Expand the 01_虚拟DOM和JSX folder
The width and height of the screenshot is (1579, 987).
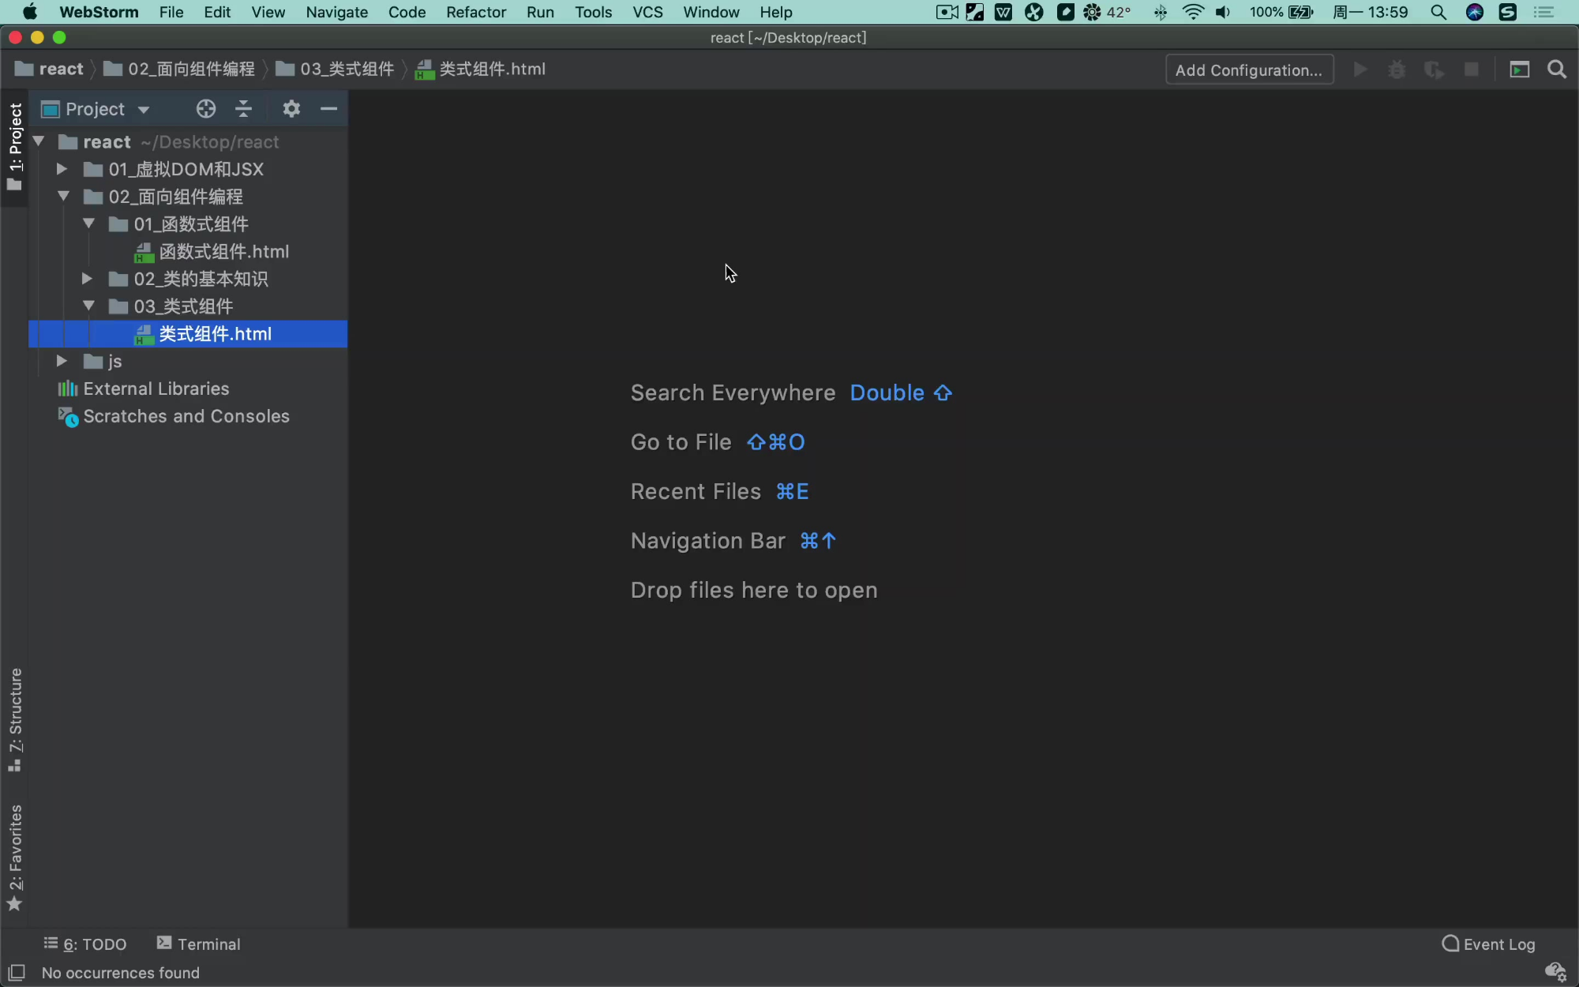click(62, 169)
